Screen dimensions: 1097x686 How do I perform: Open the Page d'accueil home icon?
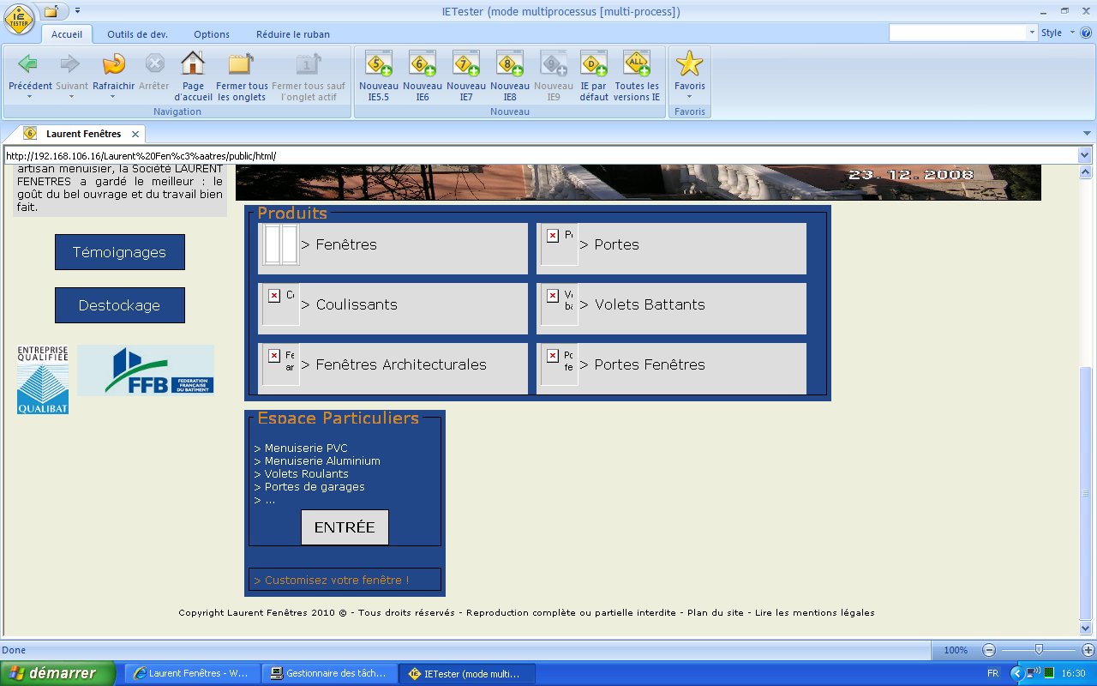[x=193, y=63]
